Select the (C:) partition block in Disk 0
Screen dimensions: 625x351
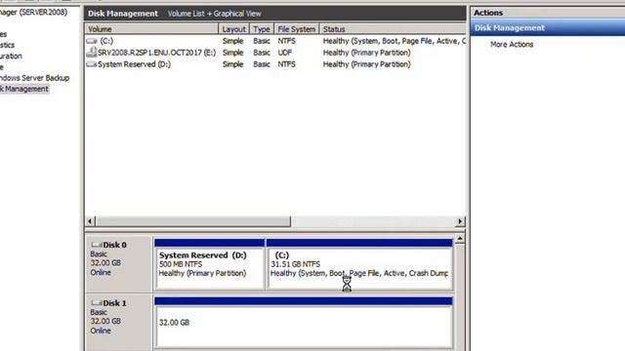point(359,264)
